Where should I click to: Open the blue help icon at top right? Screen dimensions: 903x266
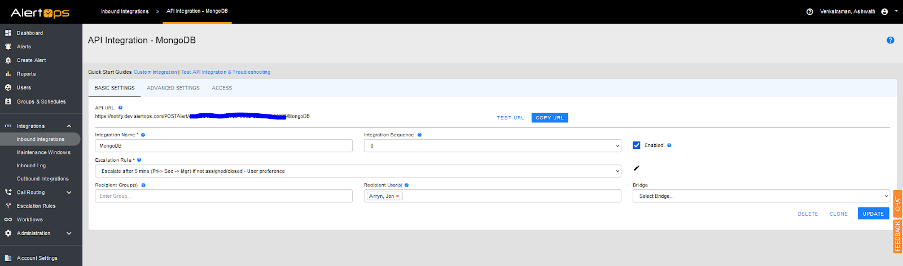890,40
